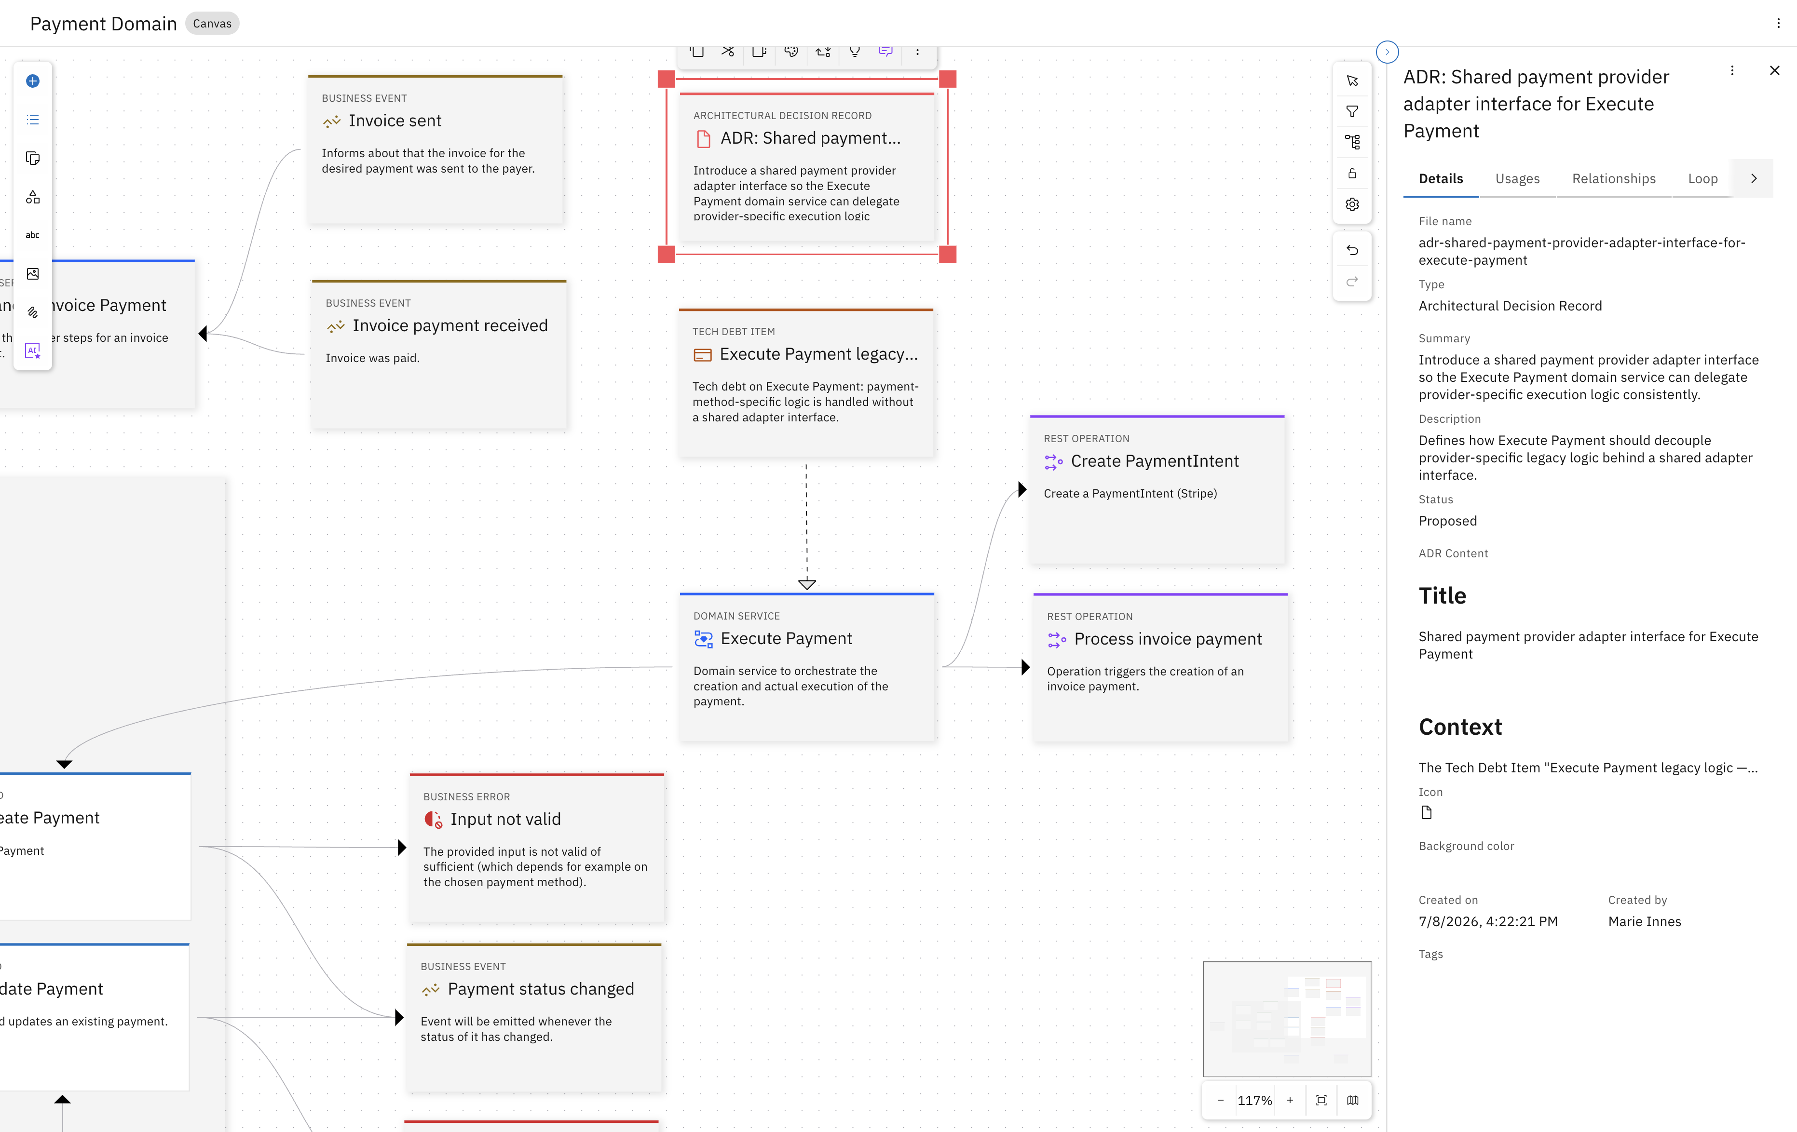This screenshot has width=1797, height=1132.
Task: Select the Invoice sent business event card
Action: [x=435, y=148]
